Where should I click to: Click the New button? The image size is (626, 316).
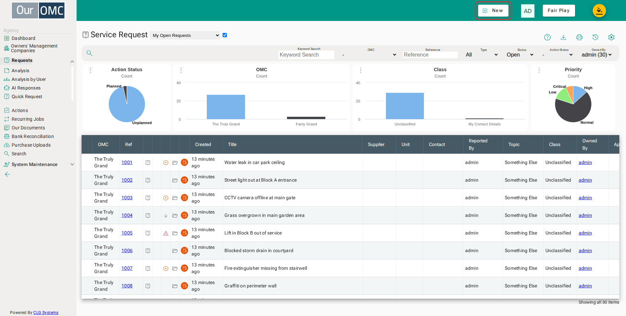[x=493, y=11]
